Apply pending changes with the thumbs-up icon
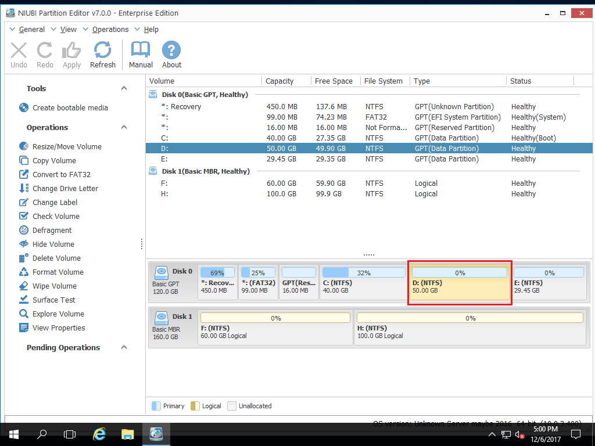 (71, 51)
